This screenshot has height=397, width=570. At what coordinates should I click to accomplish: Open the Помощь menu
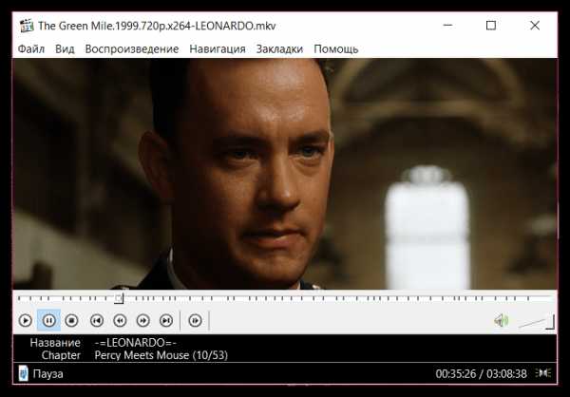point(336,49)
